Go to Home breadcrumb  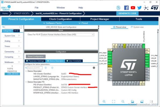(x=5, y=13)
